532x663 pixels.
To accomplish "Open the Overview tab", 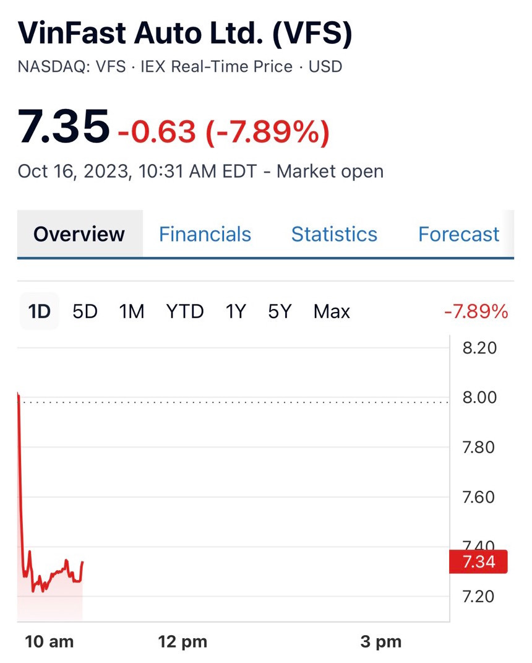I will (79, 235).
